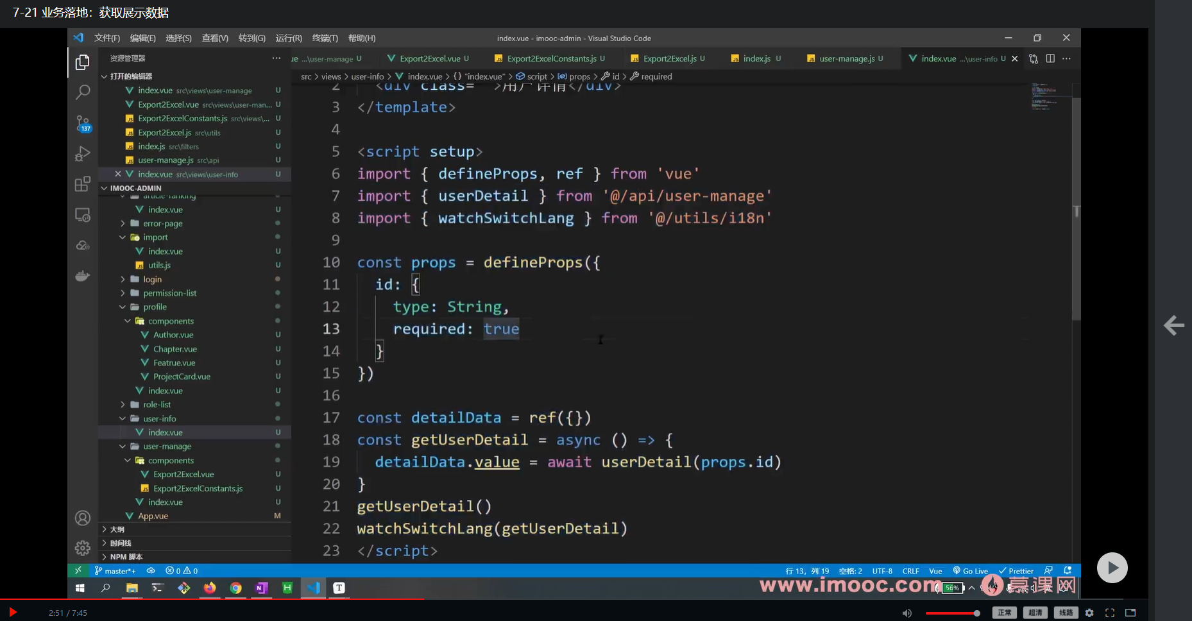Select the 超清 video quality button
The image size is (1192, 621).
(1035, 613)
